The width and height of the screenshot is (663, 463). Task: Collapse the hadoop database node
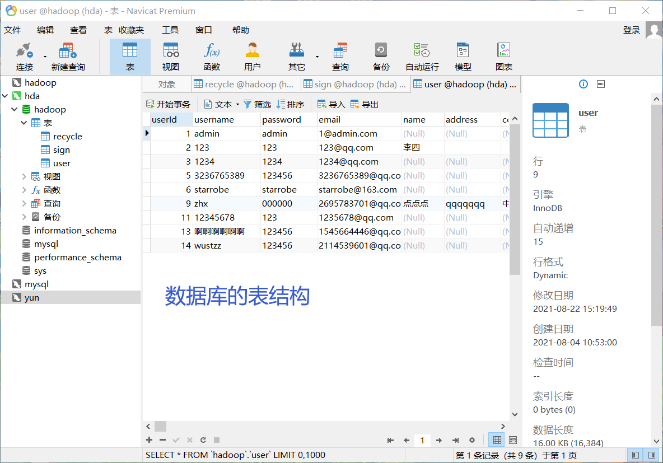click(x=15, y=110)
